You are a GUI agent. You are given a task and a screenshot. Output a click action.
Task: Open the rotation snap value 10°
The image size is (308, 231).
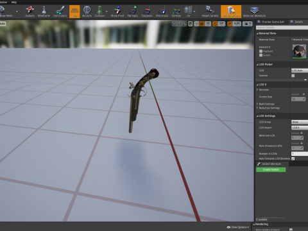(x=221, y=24)
